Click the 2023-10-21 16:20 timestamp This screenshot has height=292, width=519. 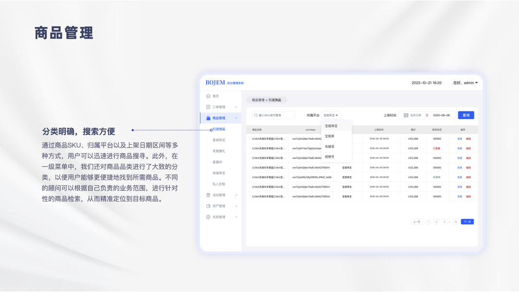[426, 83]
